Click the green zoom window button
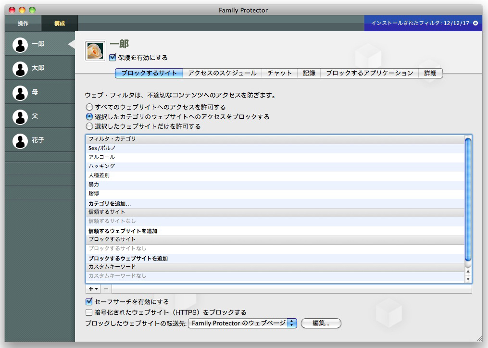Viewport: 488px width, 348px height. pos(32,10)
